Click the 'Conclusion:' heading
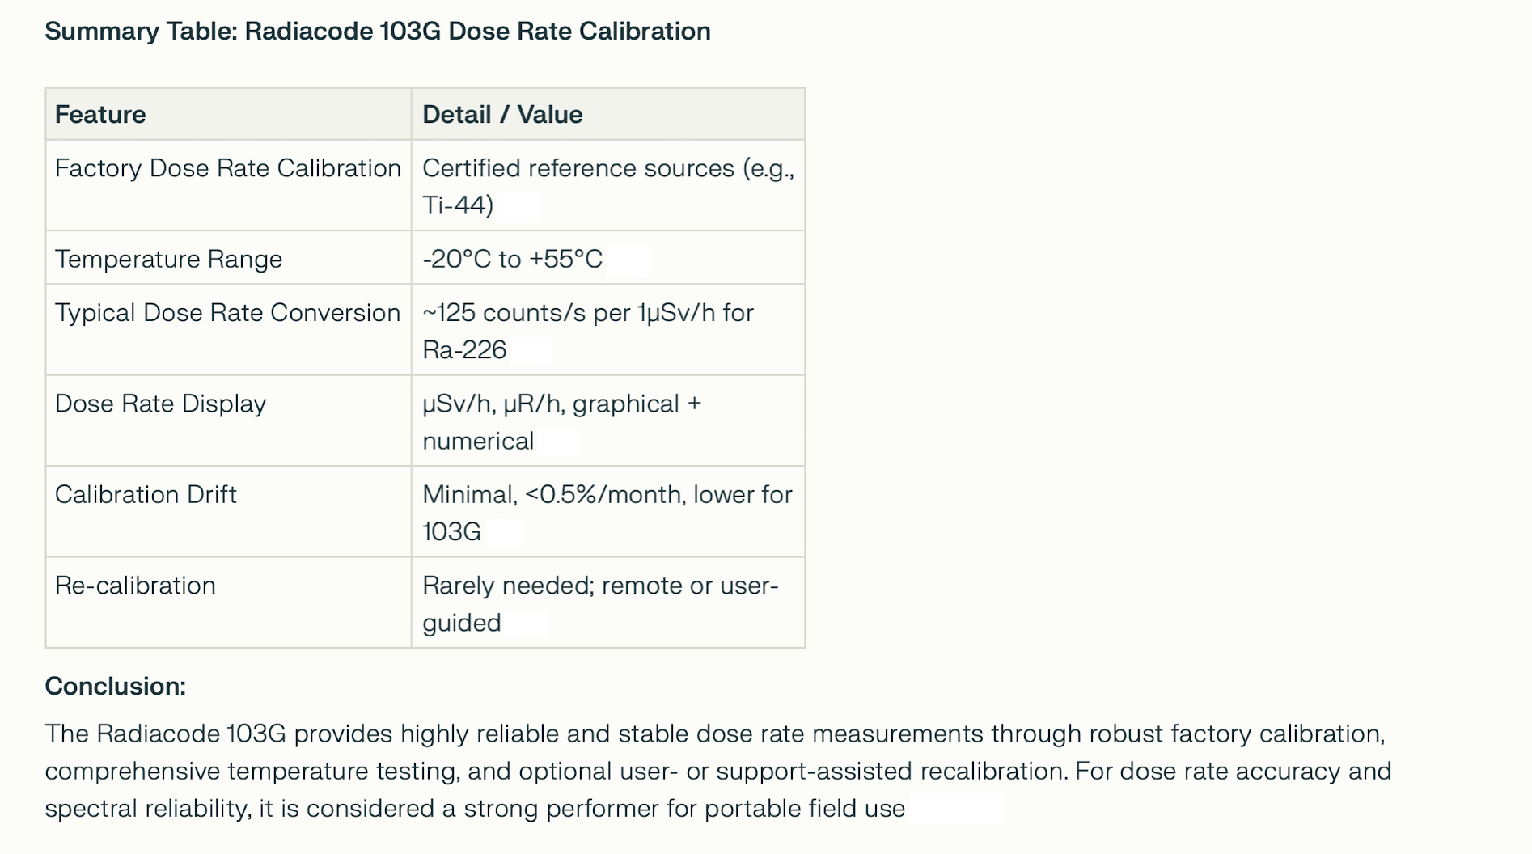Image resolution: width=1532 pixels, height=854 pixels. tap(116, 687)
